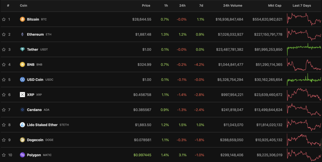Click the Cardano logo icon

pos(22,110)
